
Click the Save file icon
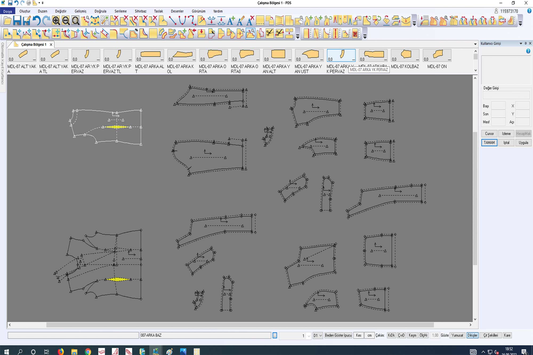pos(17,21)
